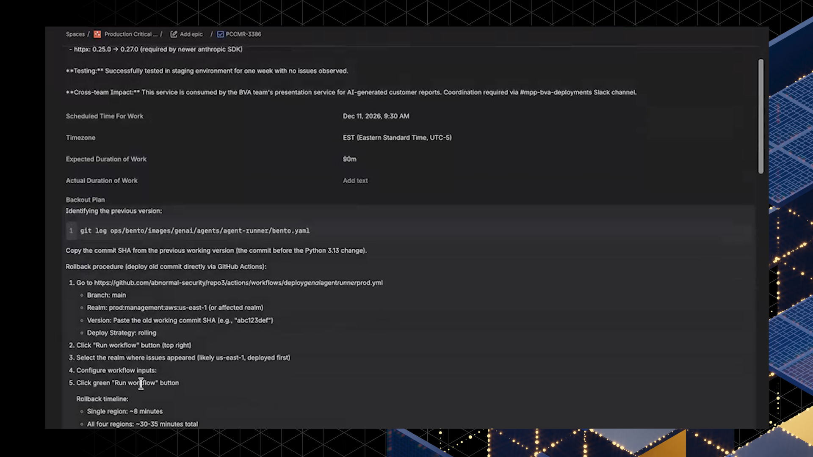Click Add text for Actual Duration
The image size is (813, 457).
[x=355, y=181]
